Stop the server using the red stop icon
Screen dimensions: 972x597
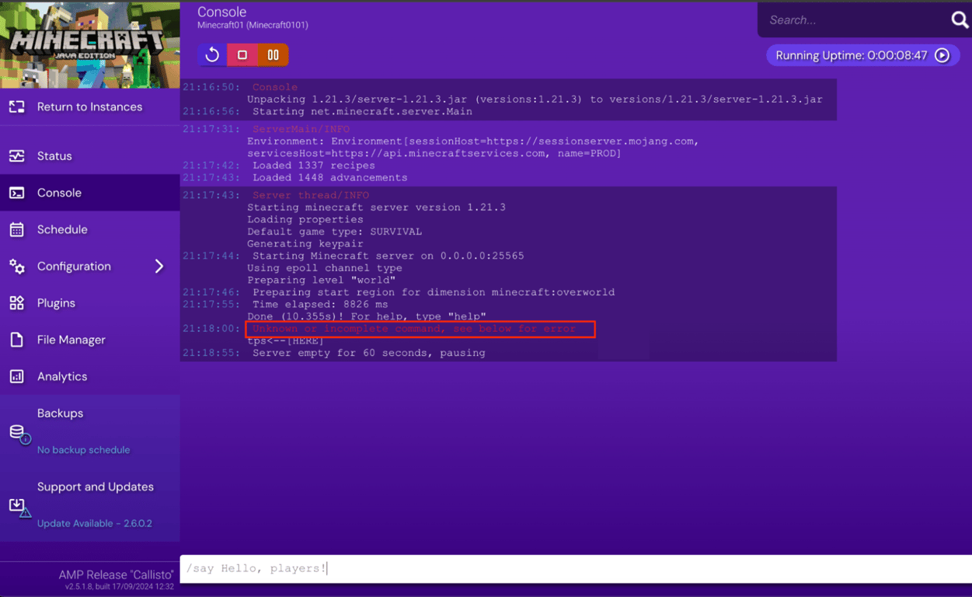[x=241, y=54]
